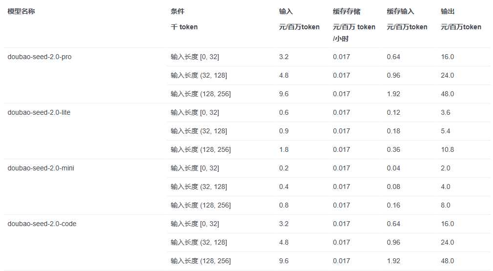Select mini cached input price 0.04
The image size is (493, 271).
[393, 168]
